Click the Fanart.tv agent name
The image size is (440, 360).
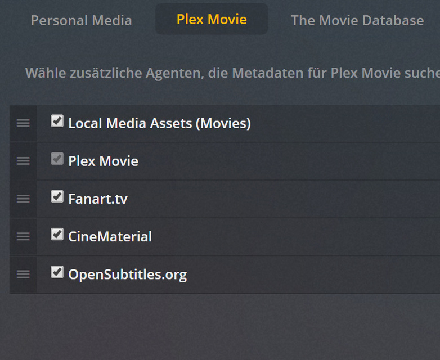point(98,199)
